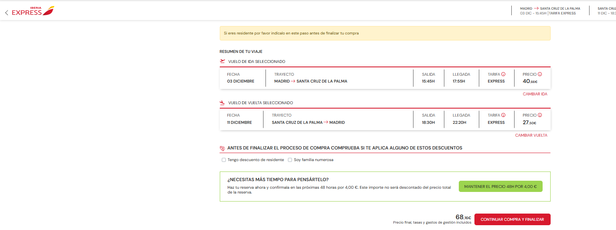
Task: Click the return flight 11 Diciembre summary row
Action: [385, 119]
